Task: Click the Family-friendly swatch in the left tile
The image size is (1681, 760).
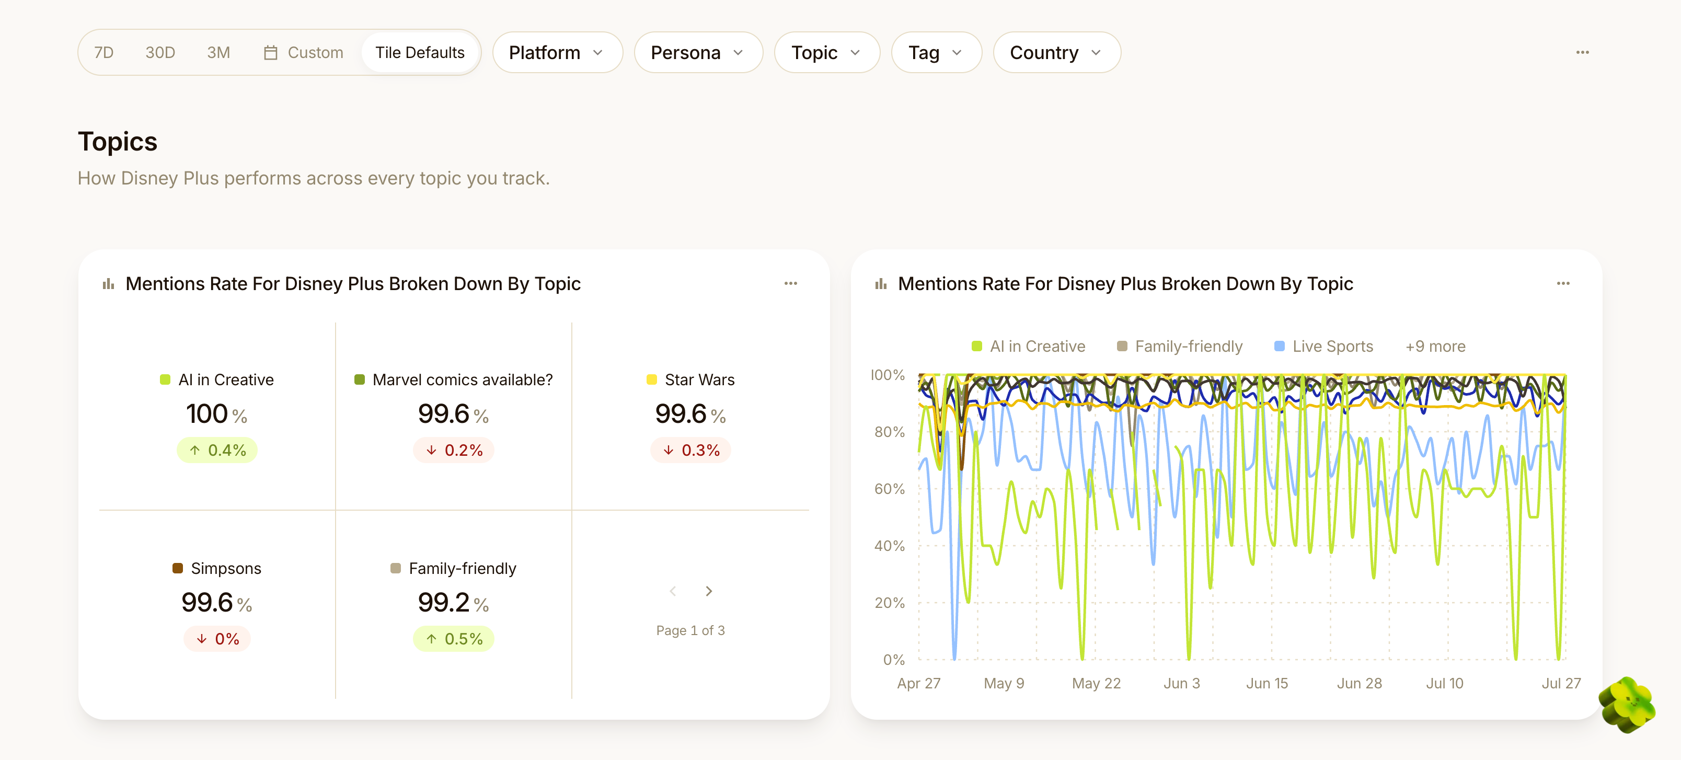Action: pyautogui.click(x=396, y=568)
